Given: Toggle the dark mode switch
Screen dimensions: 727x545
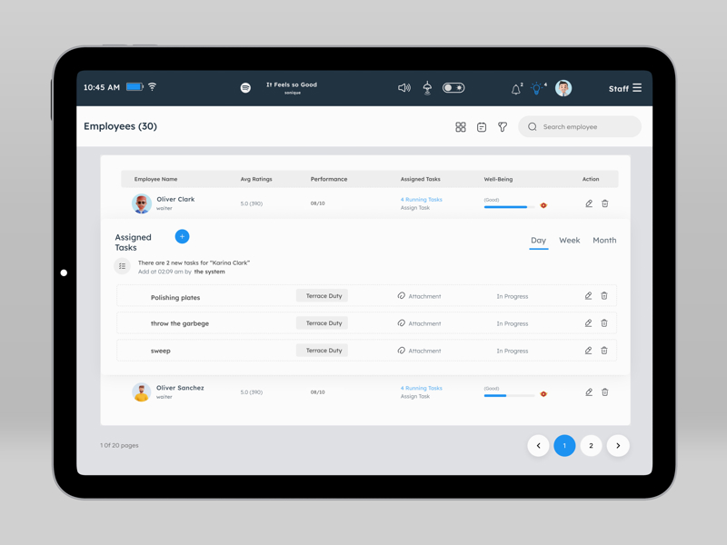Looking at the screenshot, I should click(453, 88).
